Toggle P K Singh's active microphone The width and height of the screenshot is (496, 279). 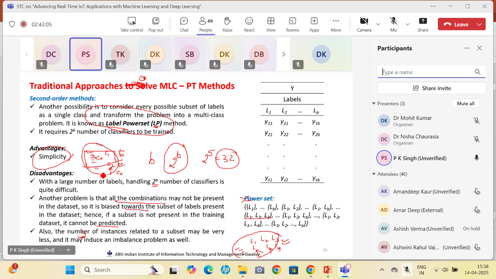[x=477, y=158]
